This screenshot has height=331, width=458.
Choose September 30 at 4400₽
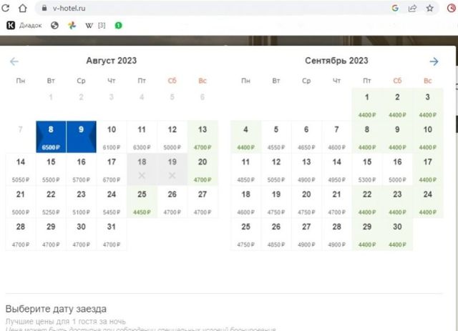pyautogui.click(x=397, y=234)
